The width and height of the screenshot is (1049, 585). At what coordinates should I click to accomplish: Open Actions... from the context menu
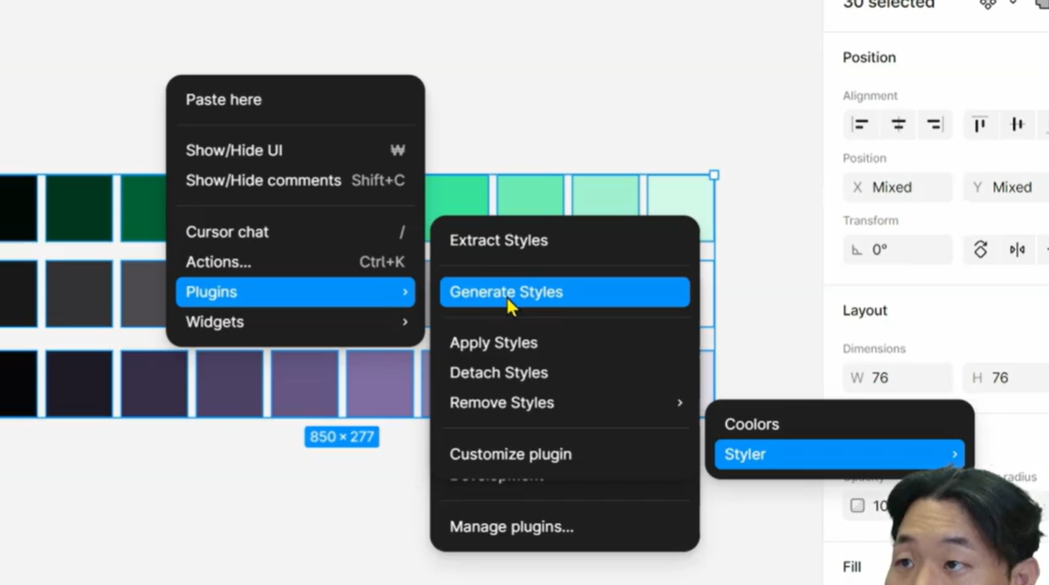(295, 262)
